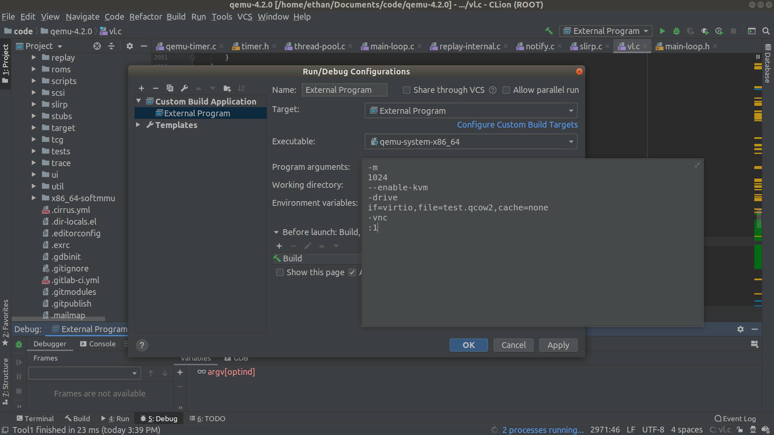Open the External Program run configuration dropdown
The height and width of the screenshot is (435, 774).
[x=606, y=31]
